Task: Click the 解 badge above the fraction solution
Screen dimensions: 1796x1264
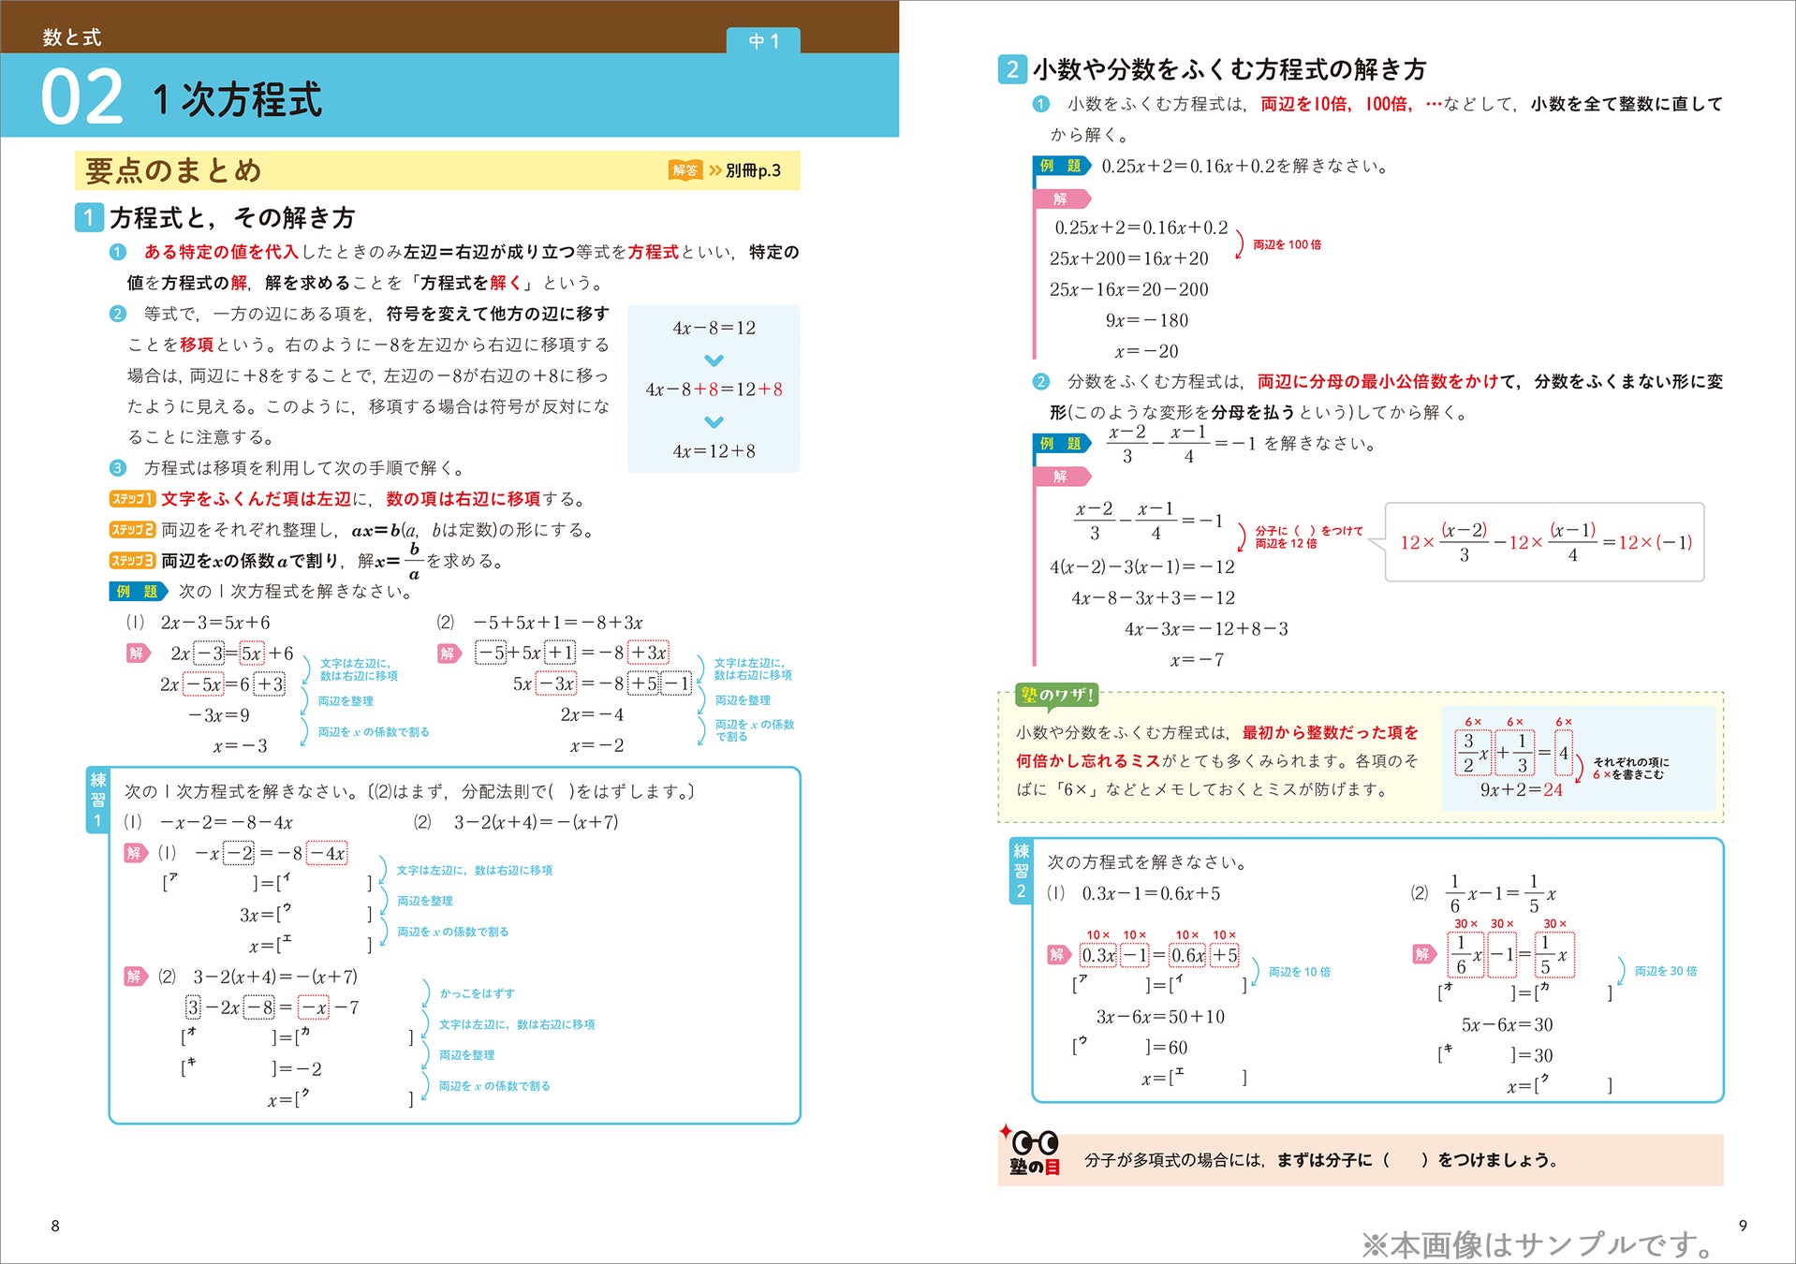Action: tap(1062, 477)
